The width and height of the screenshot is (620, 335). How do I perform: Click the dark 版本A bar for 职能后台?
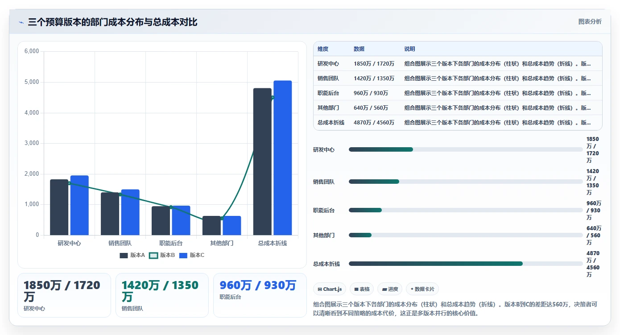[161, 221]
